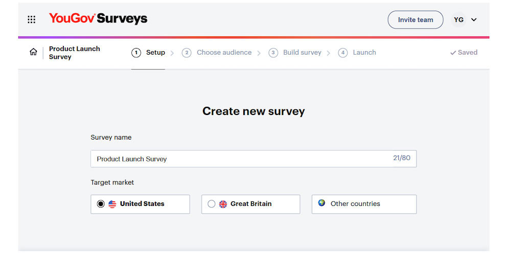This screenshot has width=506, height=253.
Task: Go to the Launch step
Action: pyautogui.click(x=364, y=53)
